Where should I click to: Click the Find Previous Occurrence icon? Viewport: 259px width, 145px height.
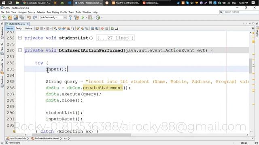tap(59, 29)
